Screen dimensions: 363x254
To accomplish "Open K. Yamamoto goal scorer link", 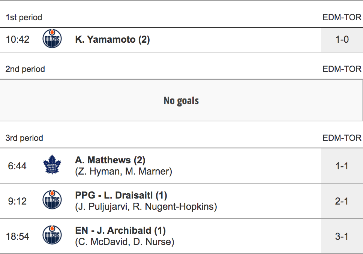I will click(x=112, y=39).
